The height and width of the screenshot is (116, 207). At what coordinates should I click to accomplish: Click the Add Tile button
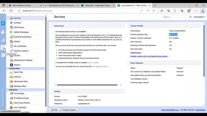pos(54,110)
